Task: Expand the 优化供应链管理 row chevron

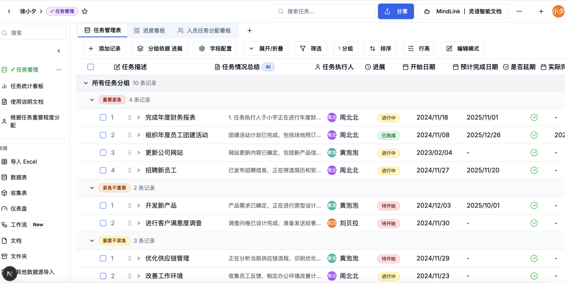Action: [139, 258]
